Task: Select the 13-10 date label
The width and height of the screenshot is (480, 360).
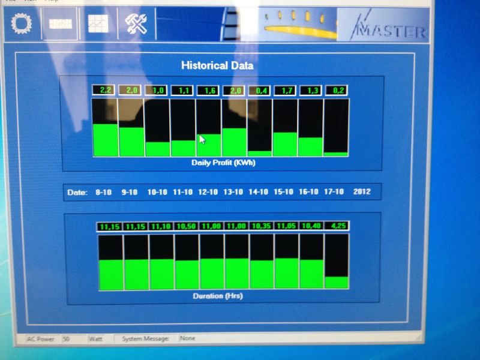Action: (233, 192)
